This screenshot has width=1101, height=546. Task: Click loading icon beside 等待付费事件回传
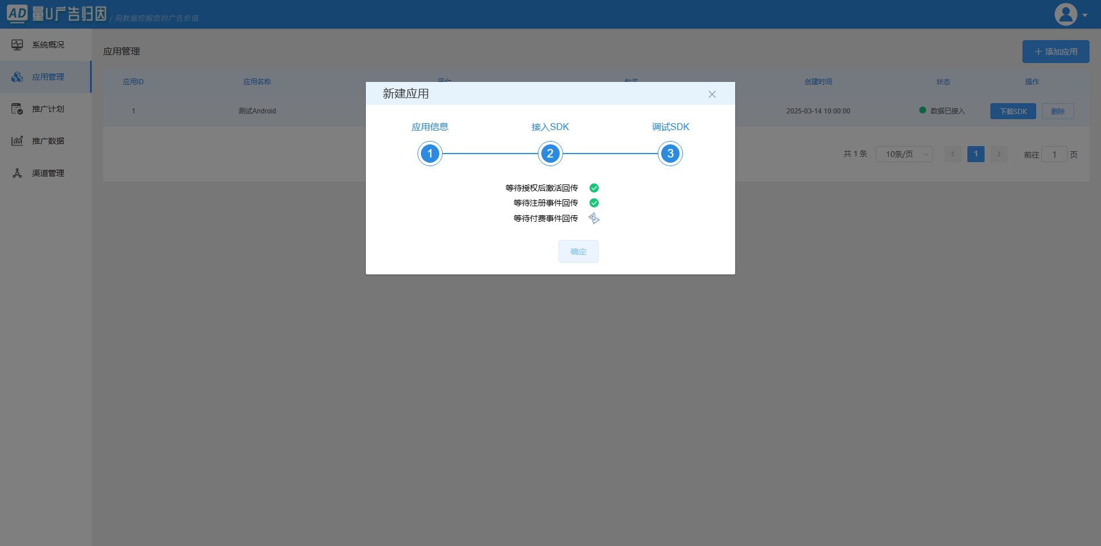594,218
